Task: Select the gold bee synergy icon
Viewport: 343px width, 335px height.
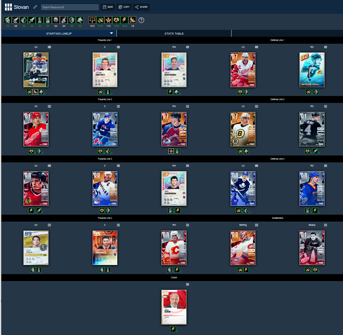Action: (132, 20)
